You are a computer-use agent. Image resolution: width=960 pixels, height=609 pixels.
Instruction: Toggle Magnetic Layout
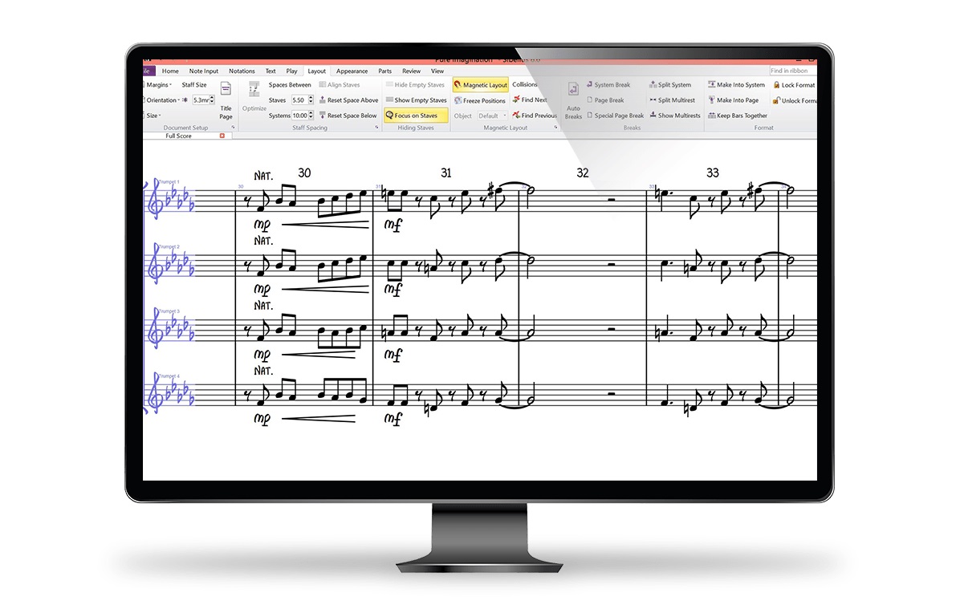click(x=480, y=85)
